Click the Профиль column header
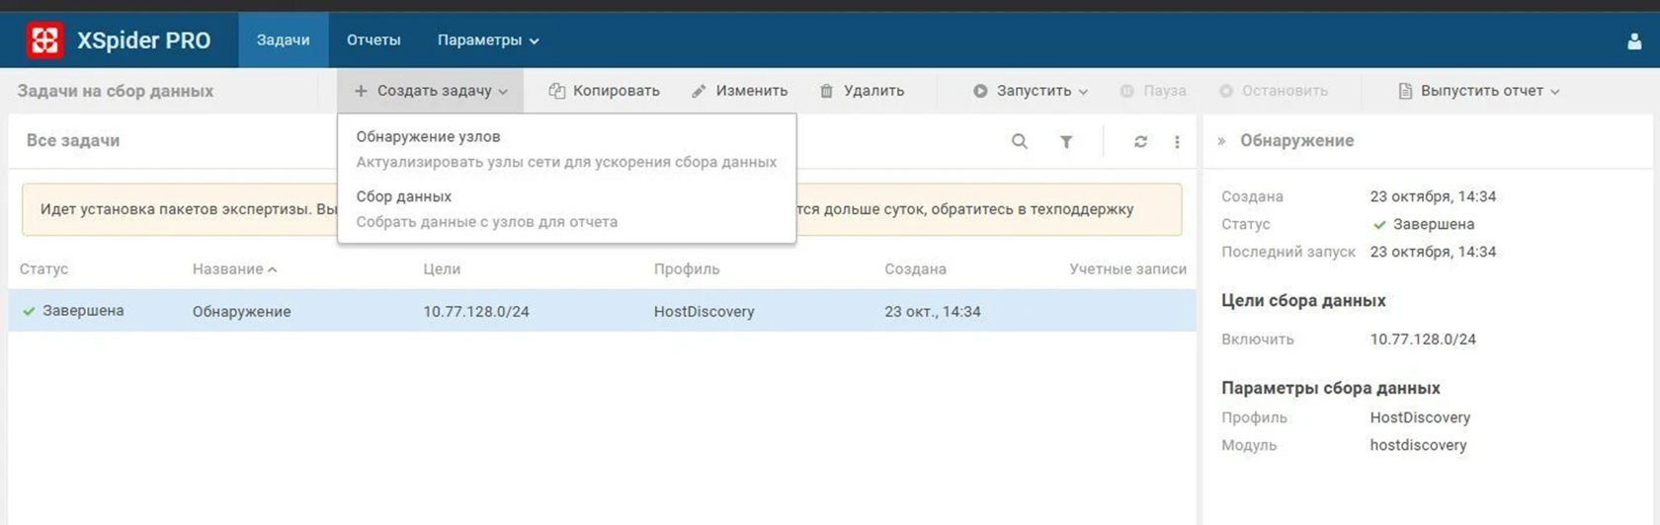The height and width of the screenshot is (525, 1660). point(687,268)
